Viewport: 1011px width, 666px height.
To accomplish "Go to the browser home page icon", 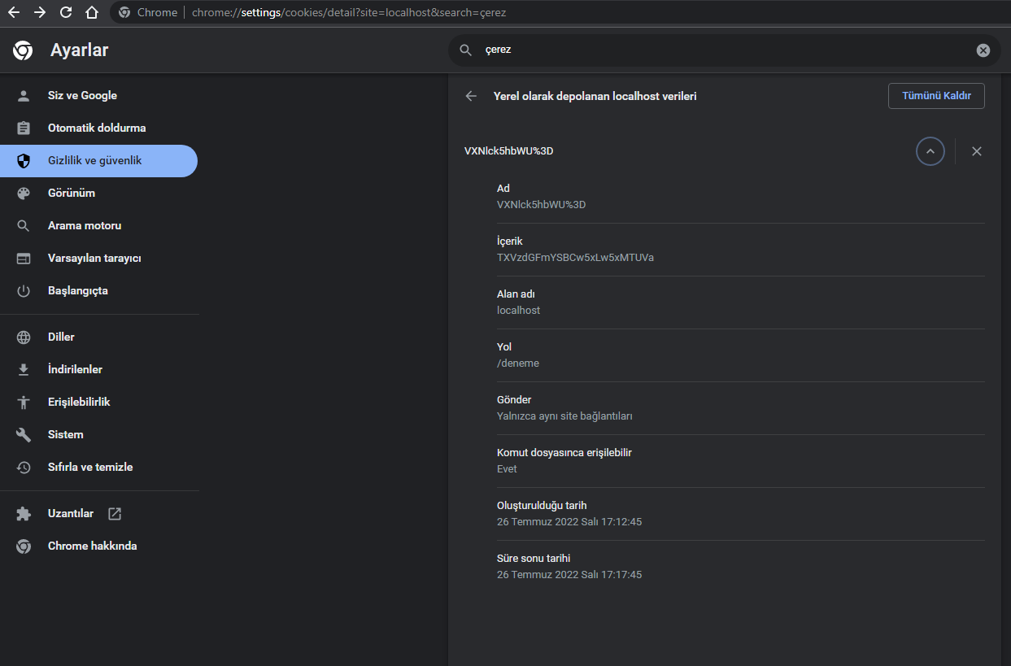I will 92,12.
